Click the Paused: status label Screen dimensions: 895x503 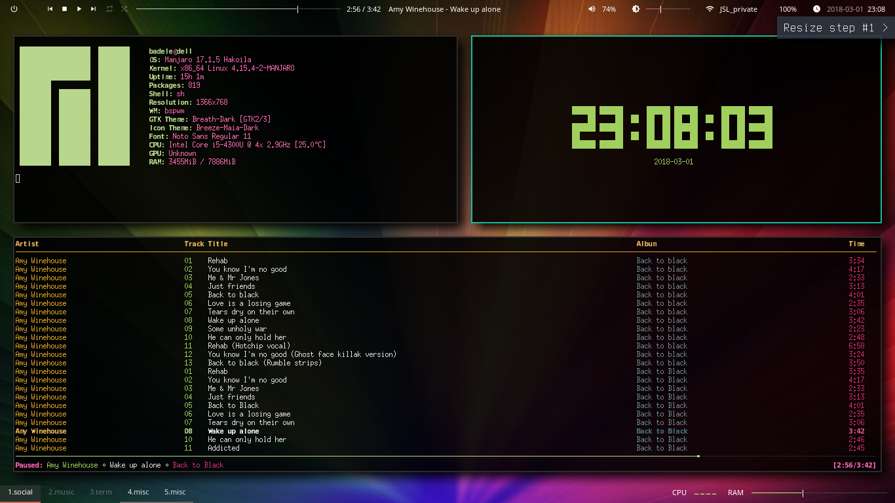click(29, 465)
